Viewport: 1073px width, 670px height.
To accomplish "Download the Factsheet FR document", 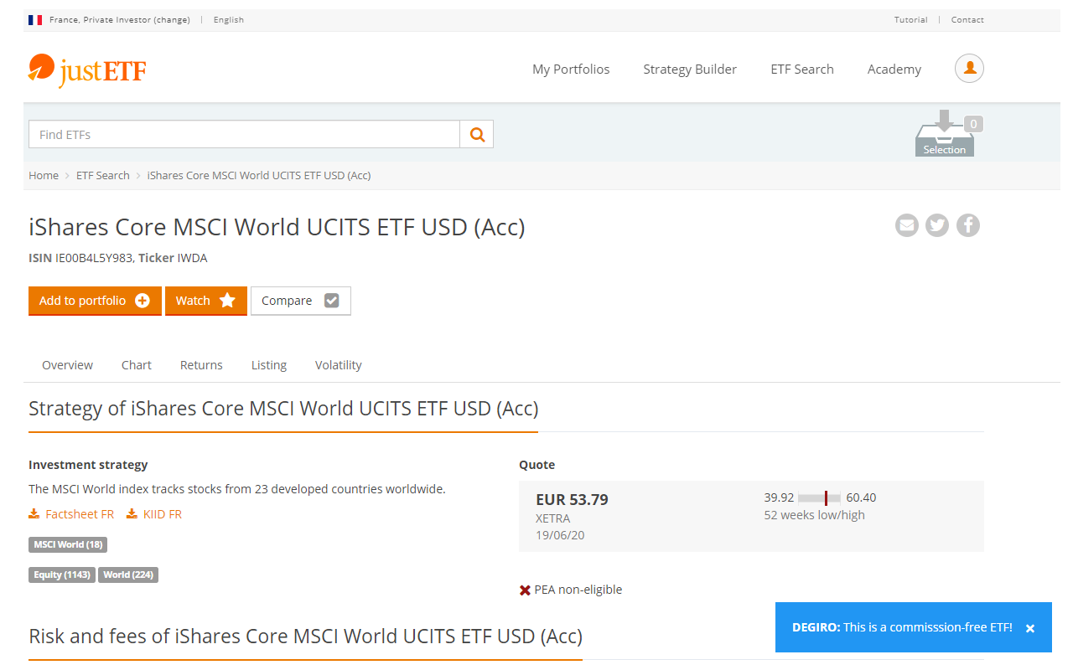I will 71,514.
